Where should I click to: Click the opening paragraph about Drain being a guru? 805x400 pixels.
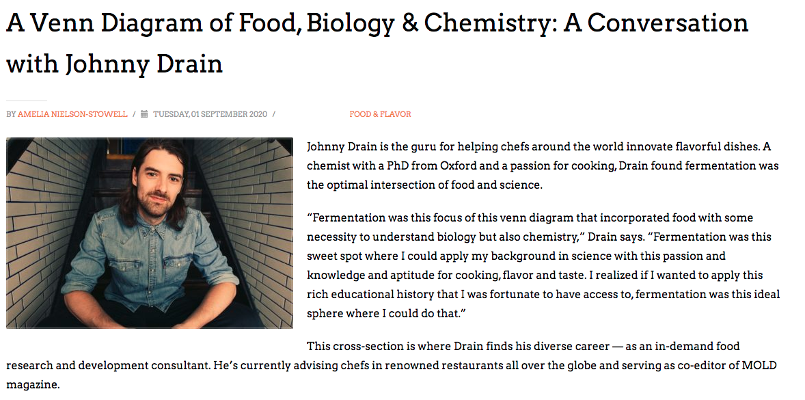[543, 166]
